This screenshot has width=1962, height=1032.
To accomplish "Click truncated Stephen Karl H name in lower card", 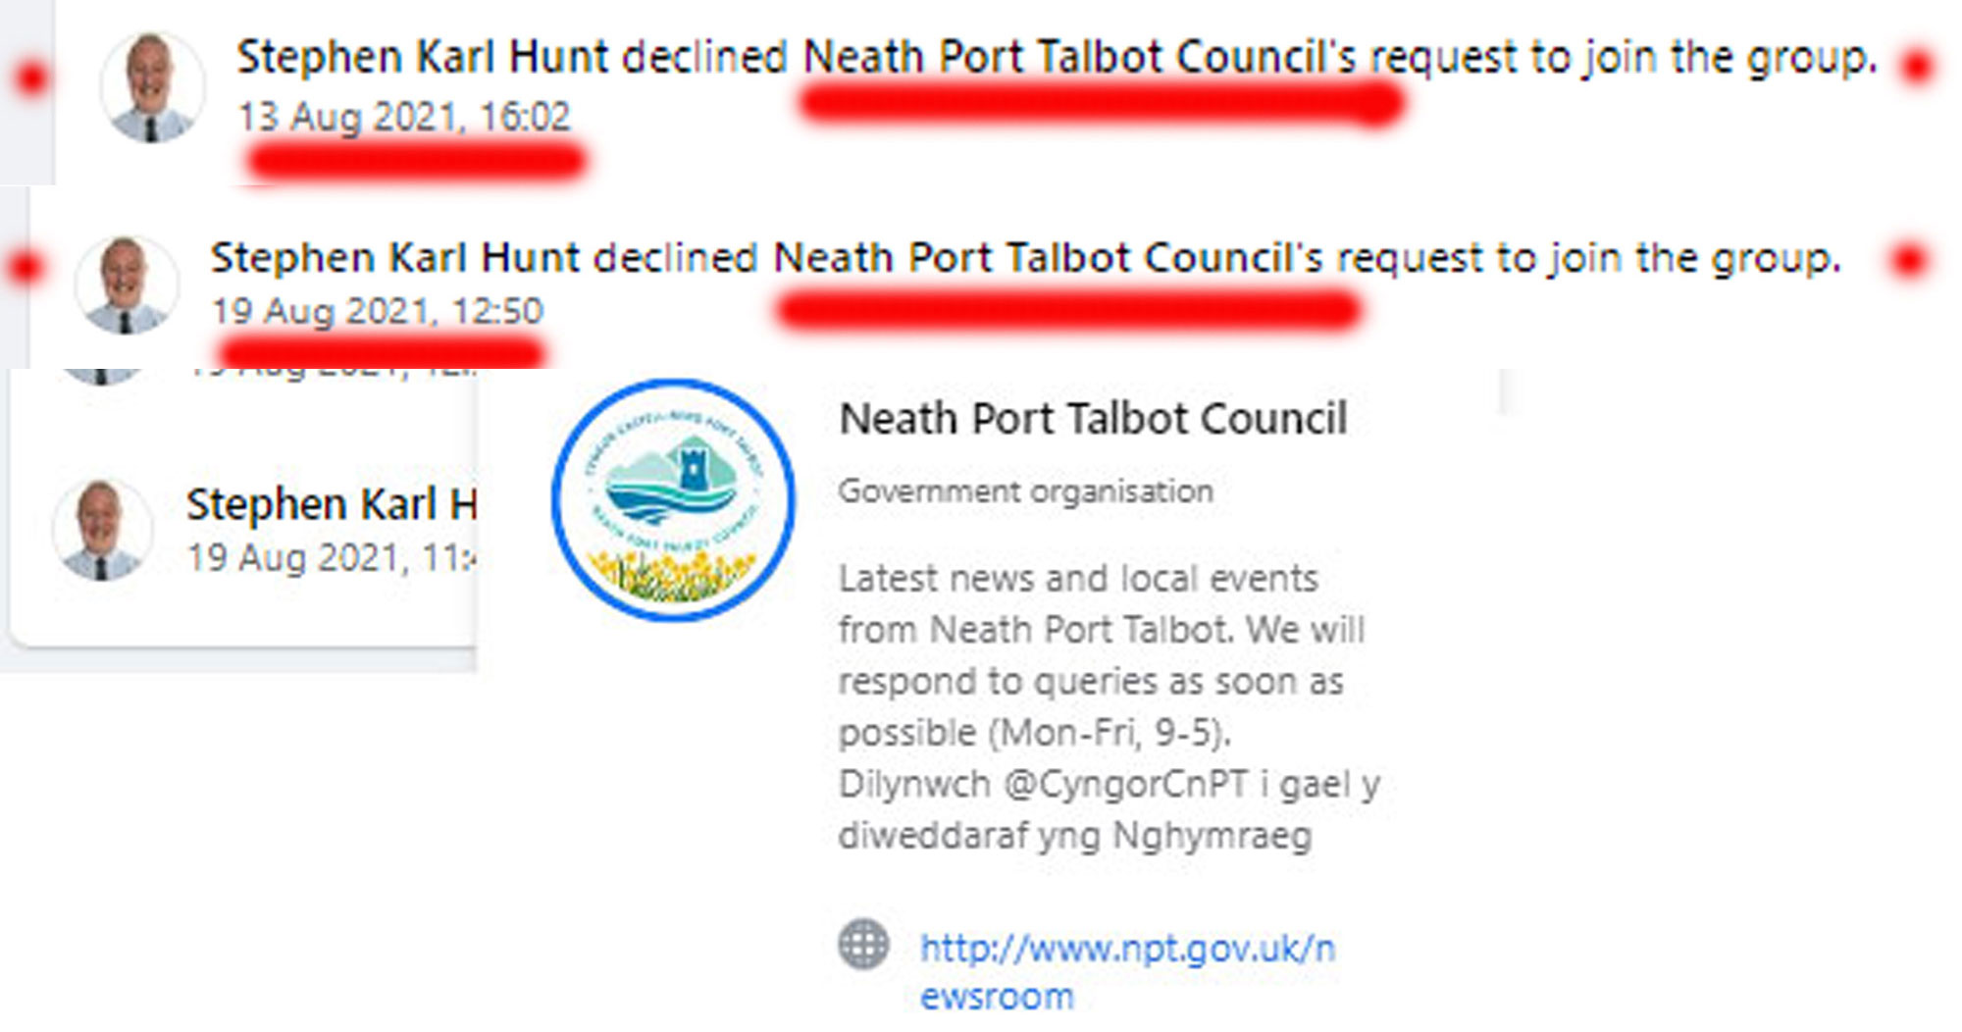I will pyautogui.click(x=331, y=504).
